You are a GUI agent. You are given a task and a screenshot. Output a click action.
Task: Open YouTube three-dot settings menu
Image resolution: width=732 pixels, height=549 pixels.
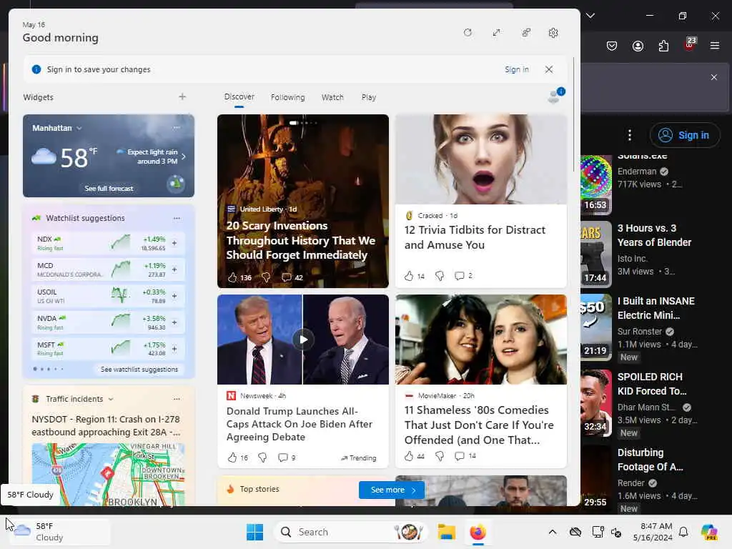pyautogui.click(x=630, y=135)
